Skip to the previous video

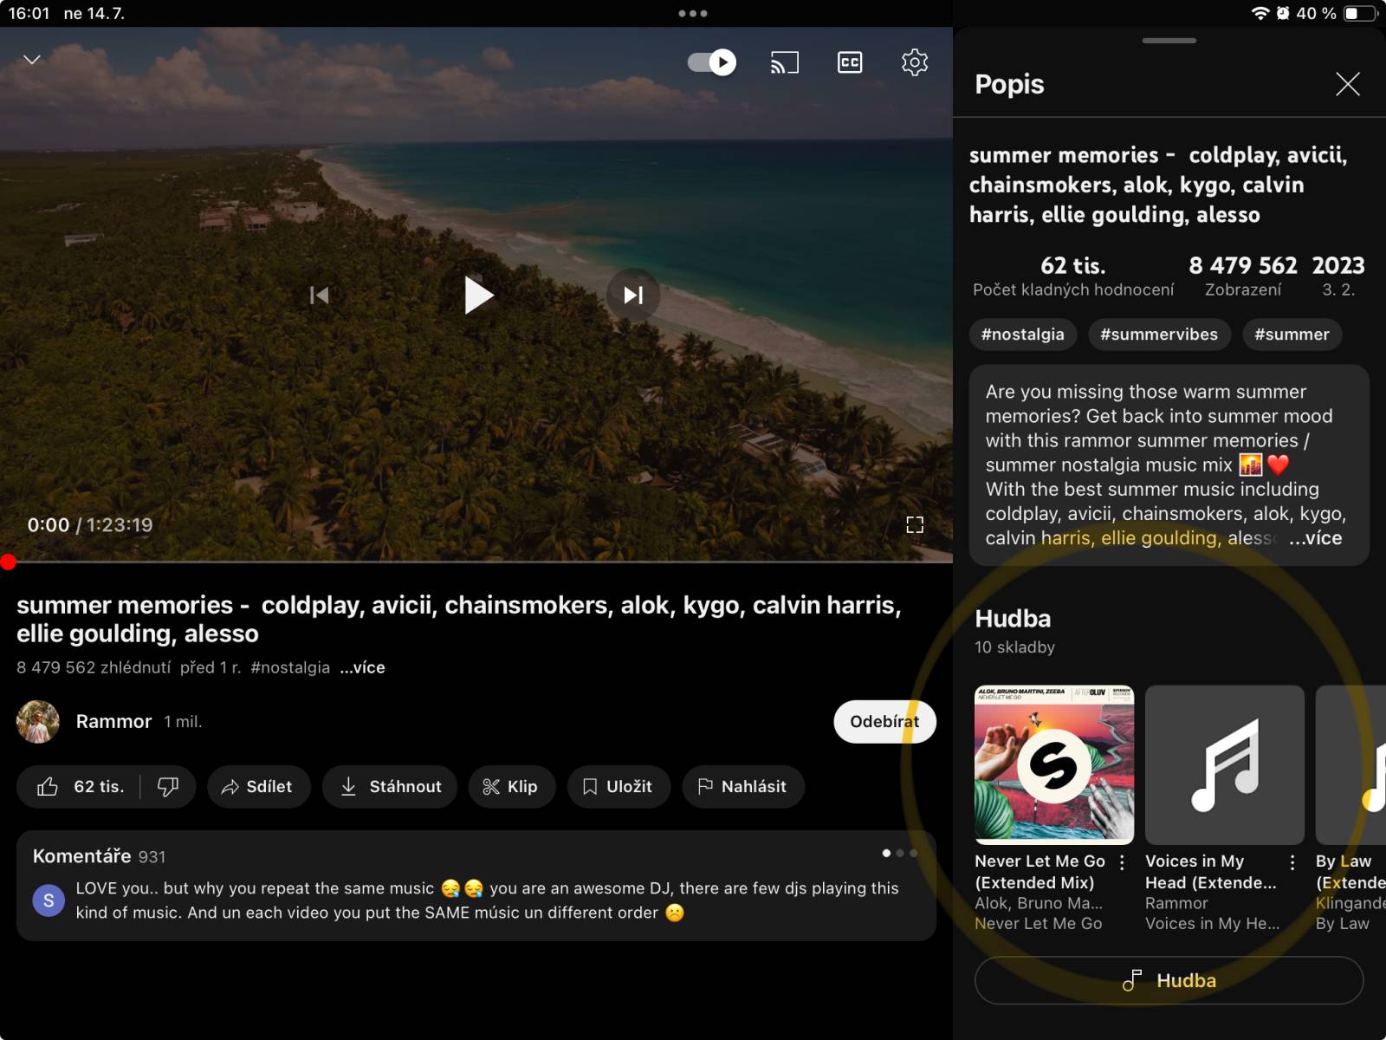(x=319, y=296)
